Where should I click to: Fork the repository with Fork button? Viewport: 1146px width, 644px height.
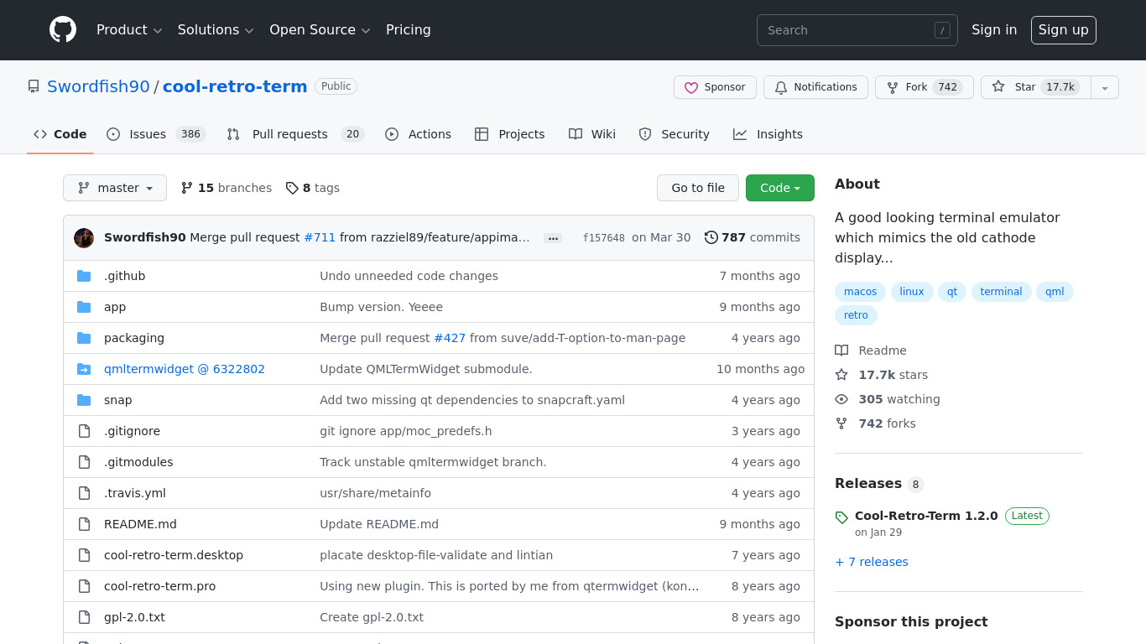(925, 87)
